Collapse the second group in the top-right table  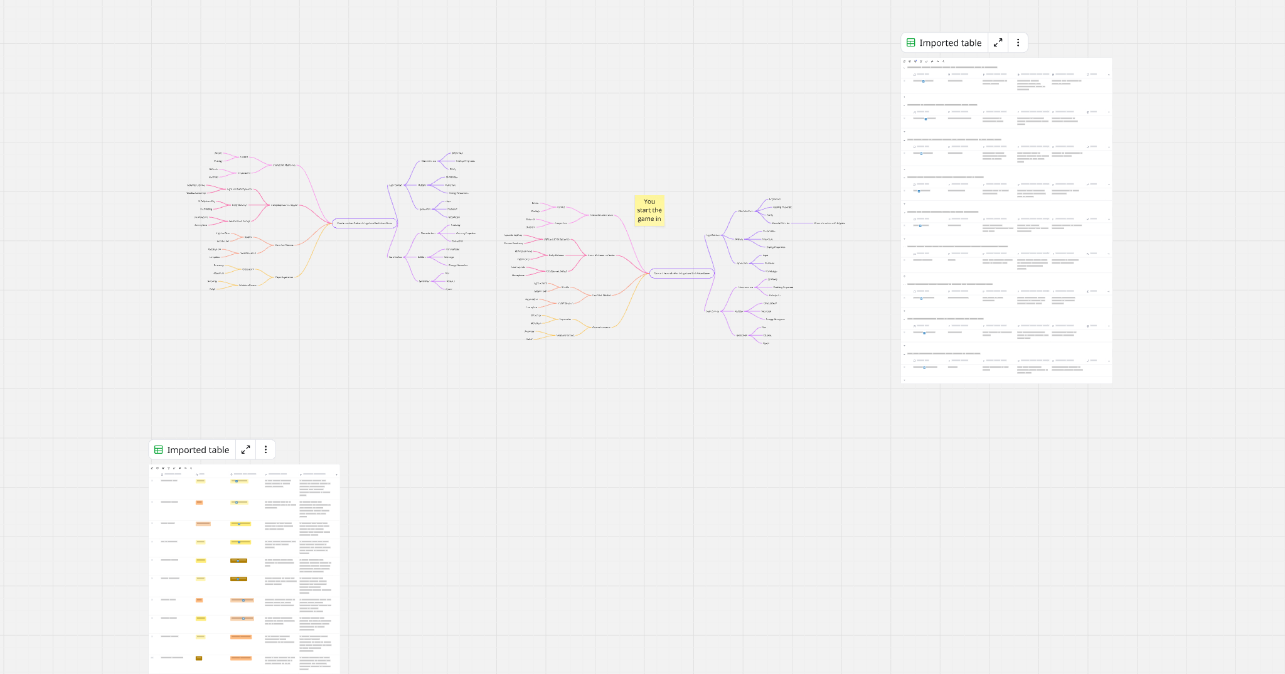(x=904, y=105)
